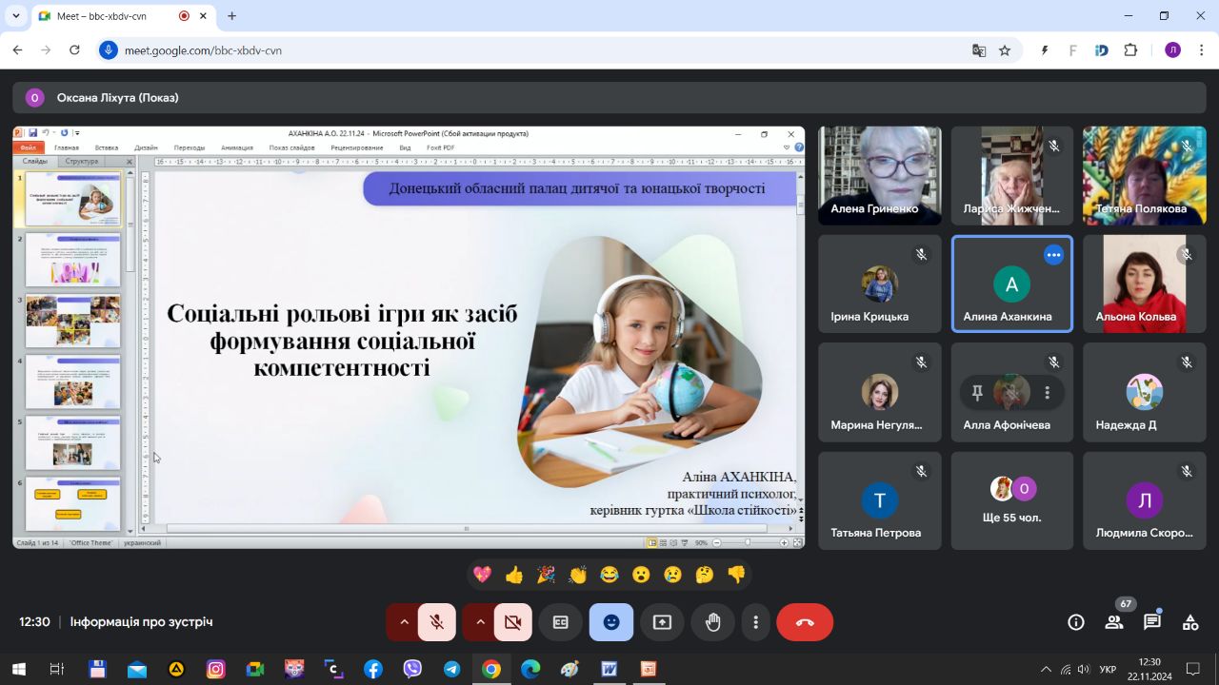The width and height of the screenshot is (1219, 685).
Task: Pin Алла Афонічева's video tile
Action: tap(977, 392)
